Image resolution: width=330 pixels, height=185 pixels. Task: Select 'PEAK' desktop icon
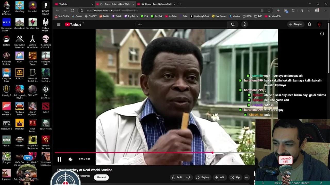point(20,57)
